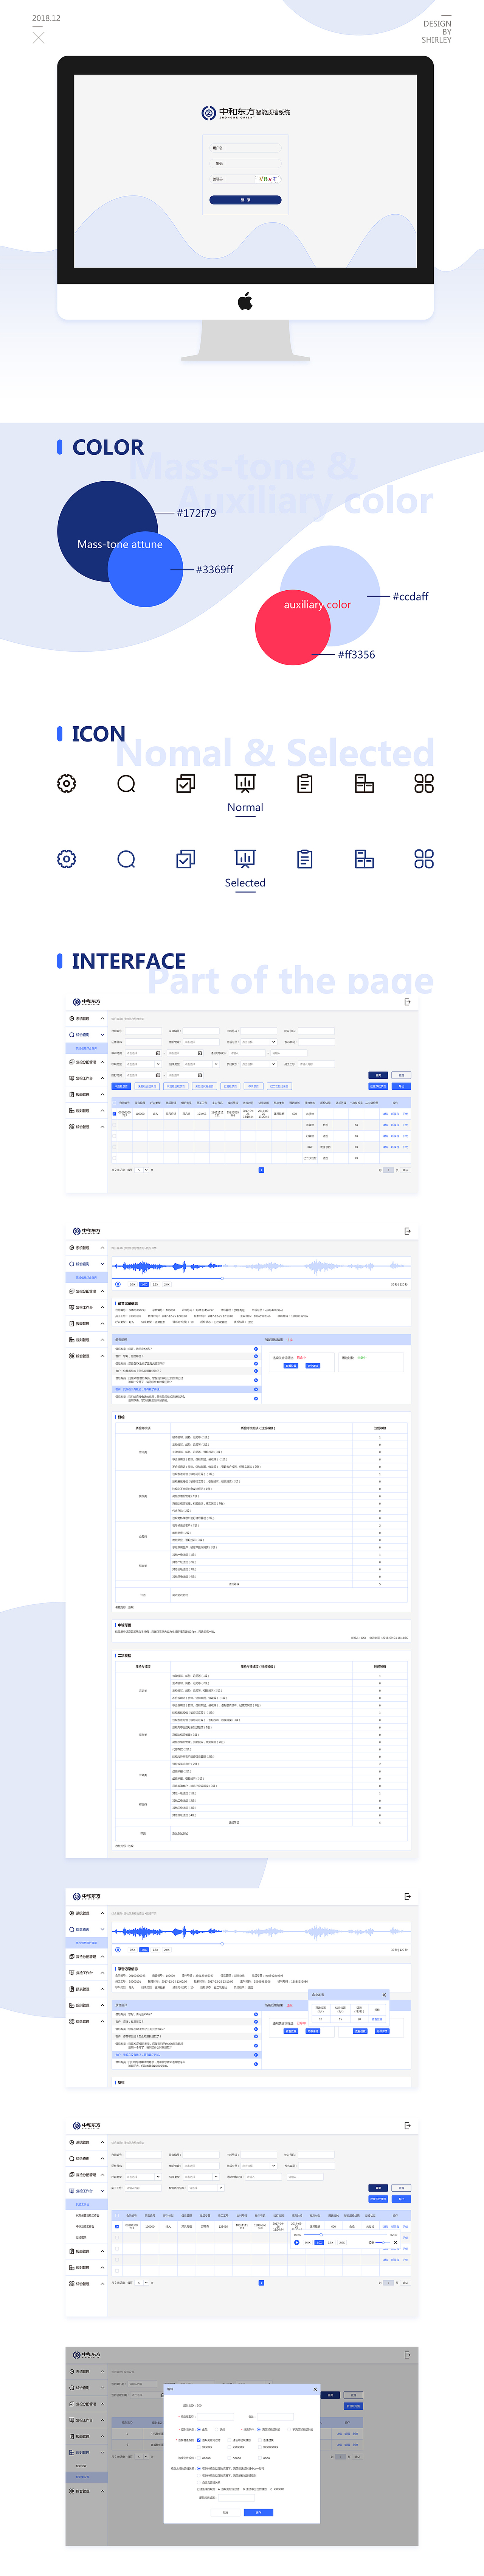Image resolution: width=484 pixels, height=2576 pixels.
Task: Click the blue login button on the iMac login screen
Action: pos(245,200)
